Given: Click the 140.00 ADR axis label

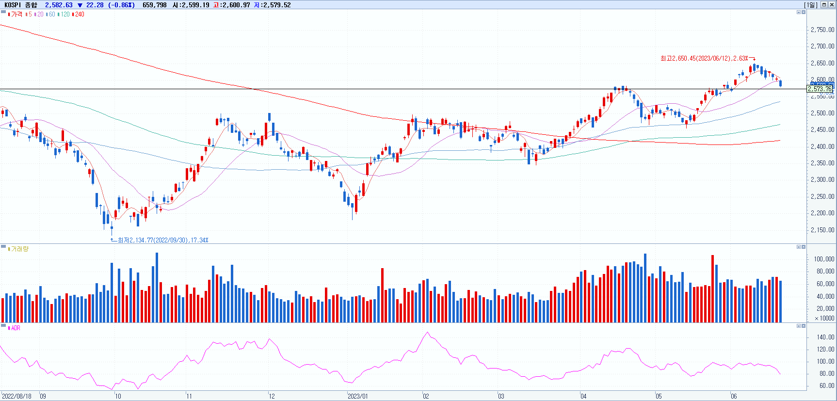Looking at the screenshot, I should click(x=825, y=337).
